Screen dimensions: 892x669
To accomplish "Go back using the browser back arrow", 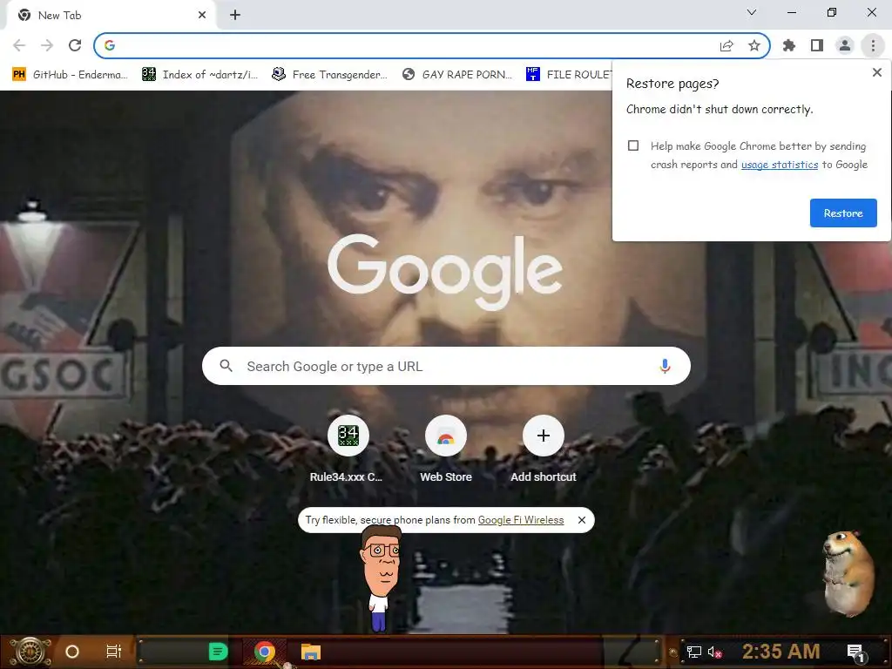I will pyautogui.click(x=19, y=45).
